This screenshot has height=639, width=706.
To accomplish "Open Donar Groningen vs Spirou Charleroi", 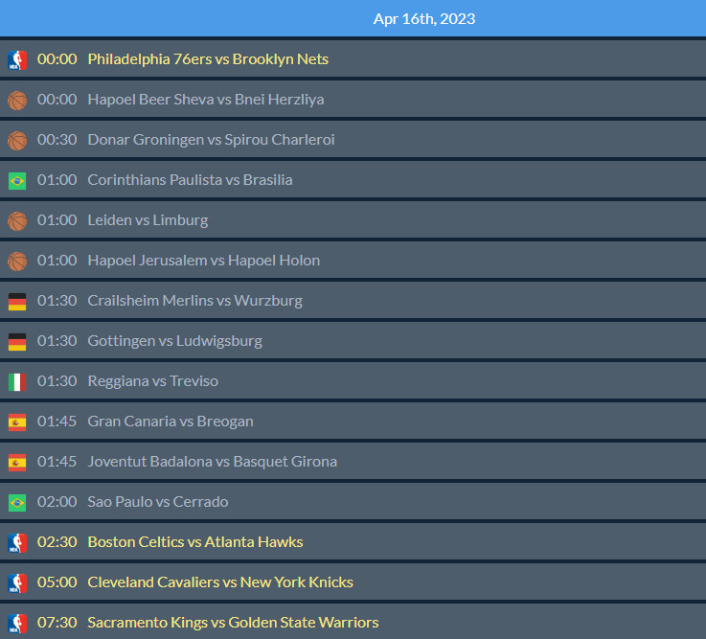I will tap(211, 140).
